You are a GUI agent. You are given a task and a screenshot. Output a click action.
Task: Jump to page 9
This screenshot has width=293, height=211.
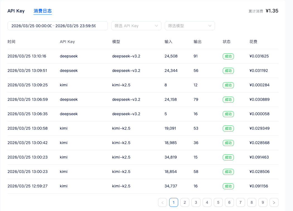[263, 202]
